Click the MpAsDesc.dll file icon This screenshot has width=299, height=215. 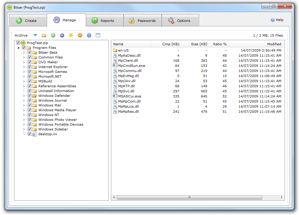[x=115, y=55]
